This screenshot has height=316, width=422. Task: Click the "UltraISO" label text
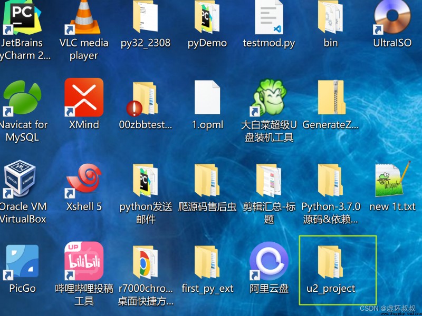[392, 43]
